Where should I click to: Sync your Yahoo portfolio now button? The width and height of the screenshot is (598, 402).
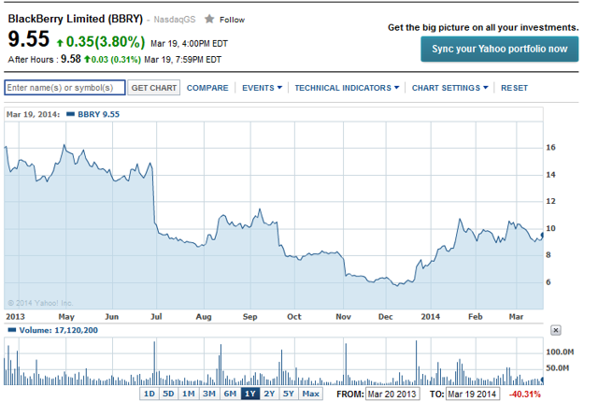500,49
